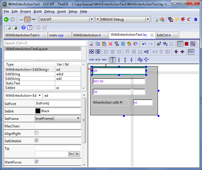Toggle the dotted grid icon

point(180,44)
